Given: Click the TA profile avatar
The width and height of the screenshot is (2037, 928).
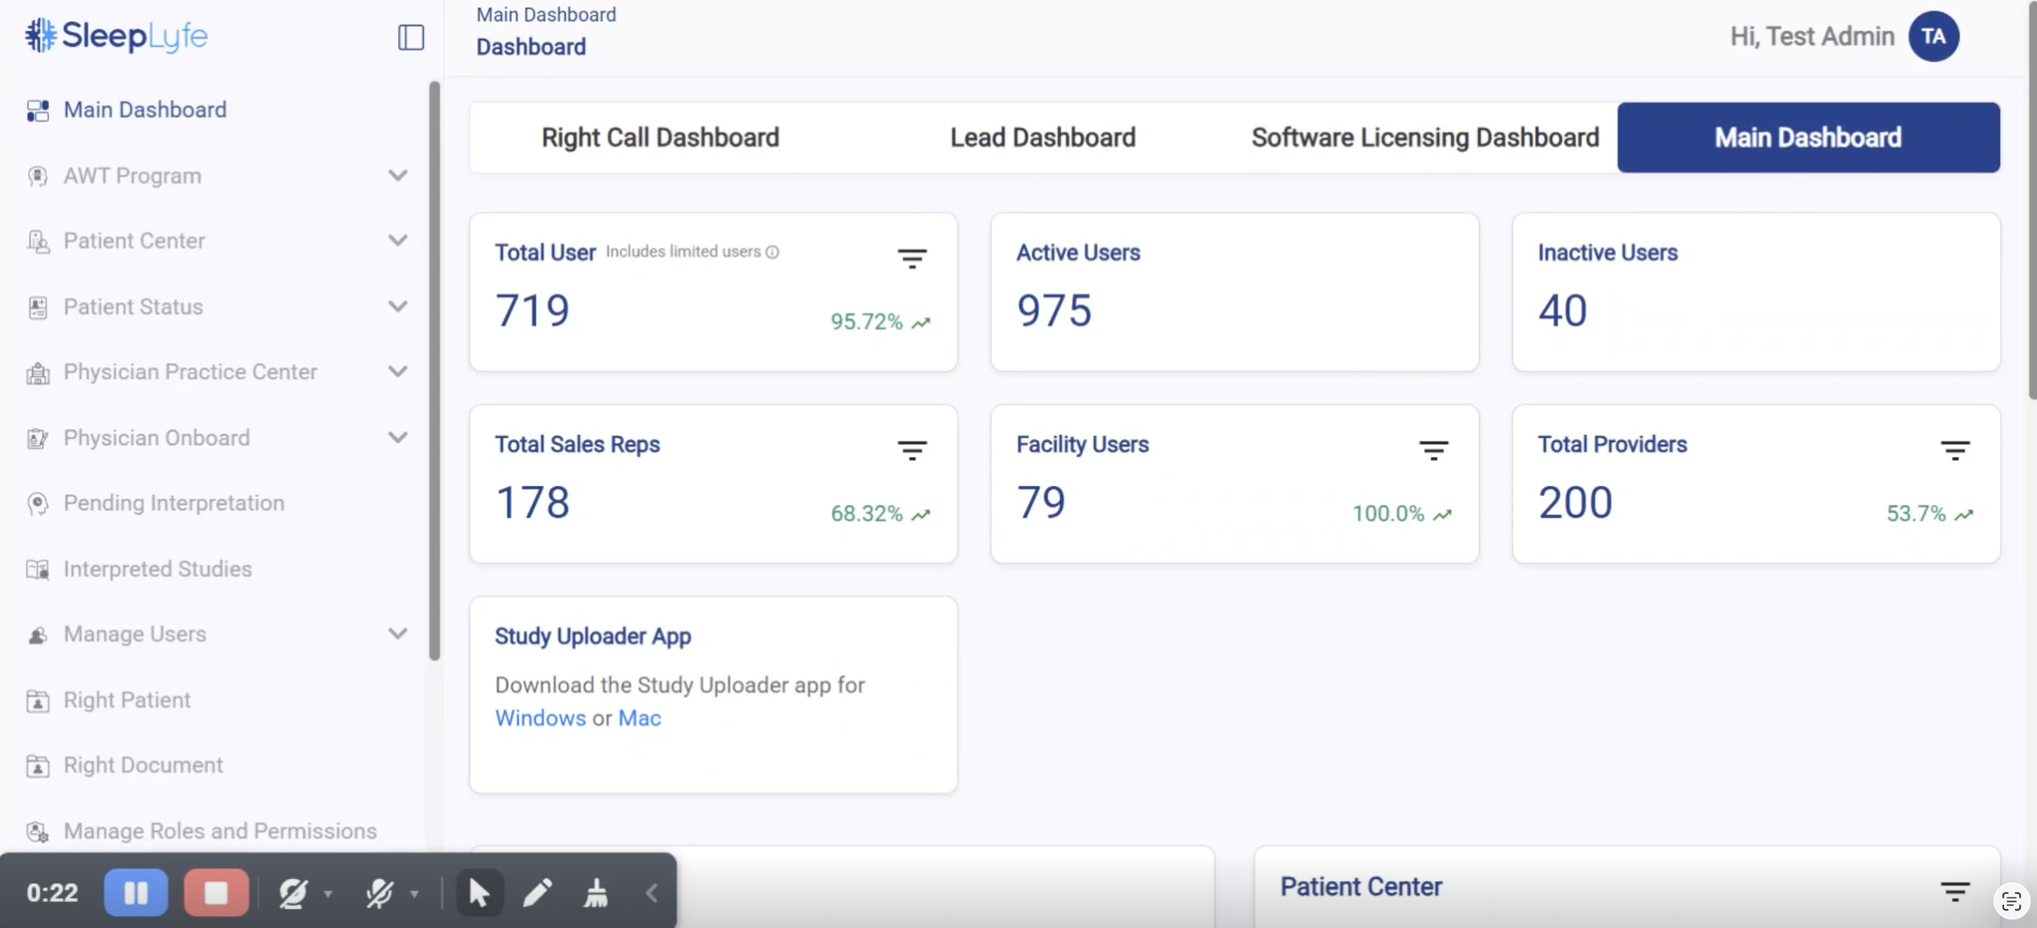Looking at the screenshot, I should [1932, 36].
